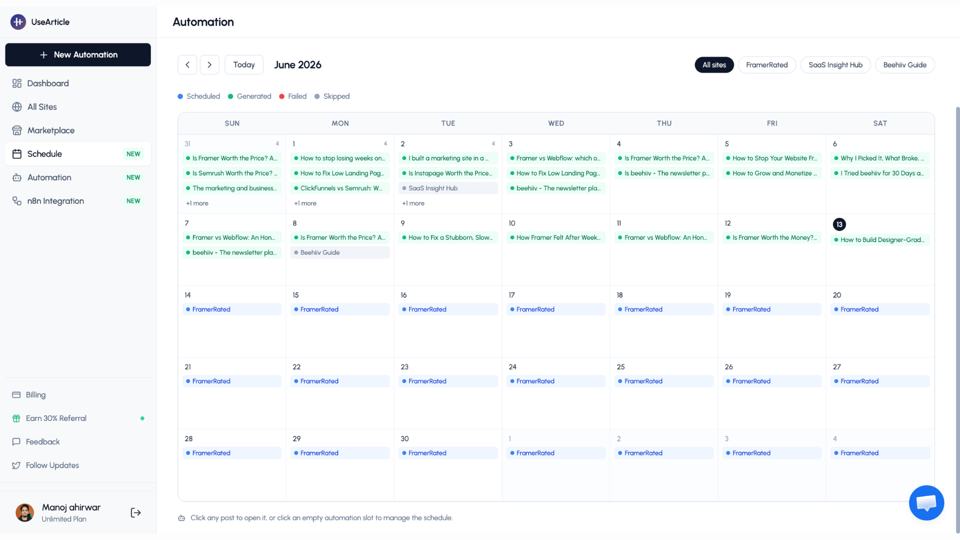
Task: Filter calendar by Beehiiv Guide
Action: click(904, 65)
